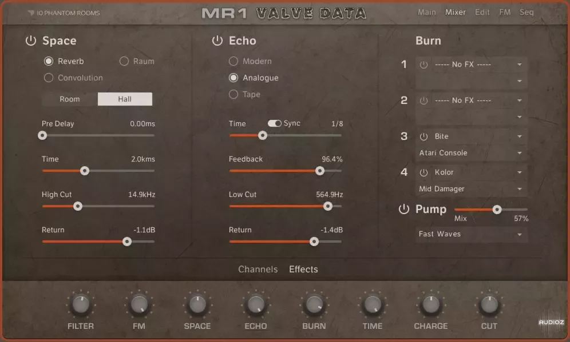Viewport: 570px width, 342px height.
Task: Toggle the Pump power icon
Action: 404,210
